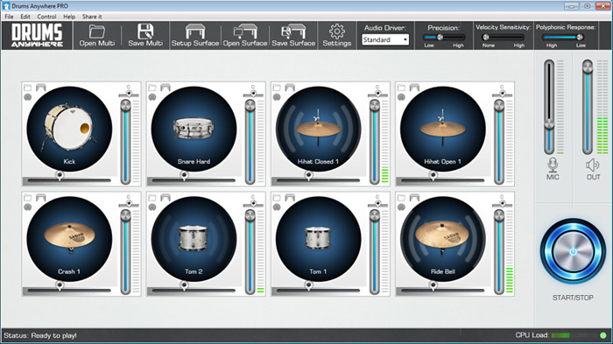Click the Ride Bell pan slider marked C
The width and height of the screenshot is (613, 344).
(x=503, y=204)
